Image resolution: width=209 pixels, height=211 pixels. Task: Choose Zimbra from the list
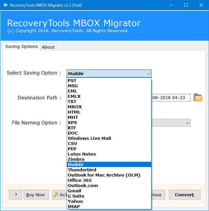(109, 159)
